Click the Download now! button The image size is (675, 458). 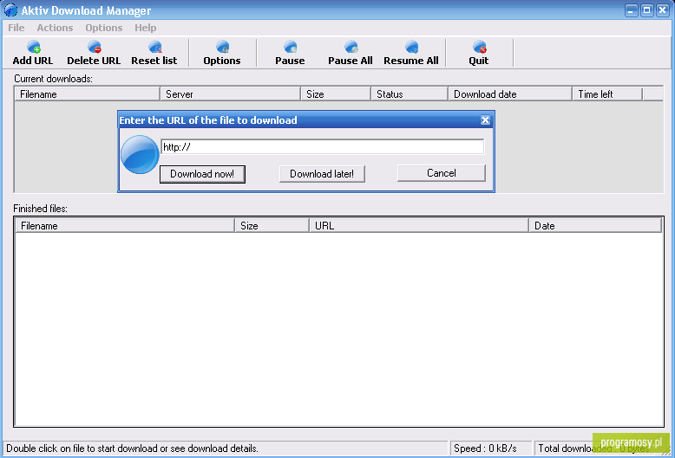[x=202, y=174]
